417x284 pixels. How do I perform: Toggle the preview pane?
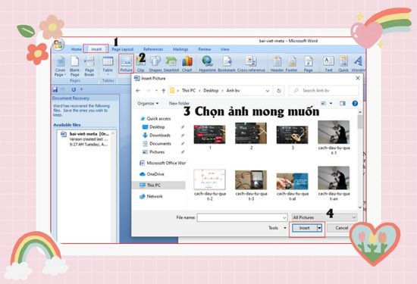click(x=343, y=103)
